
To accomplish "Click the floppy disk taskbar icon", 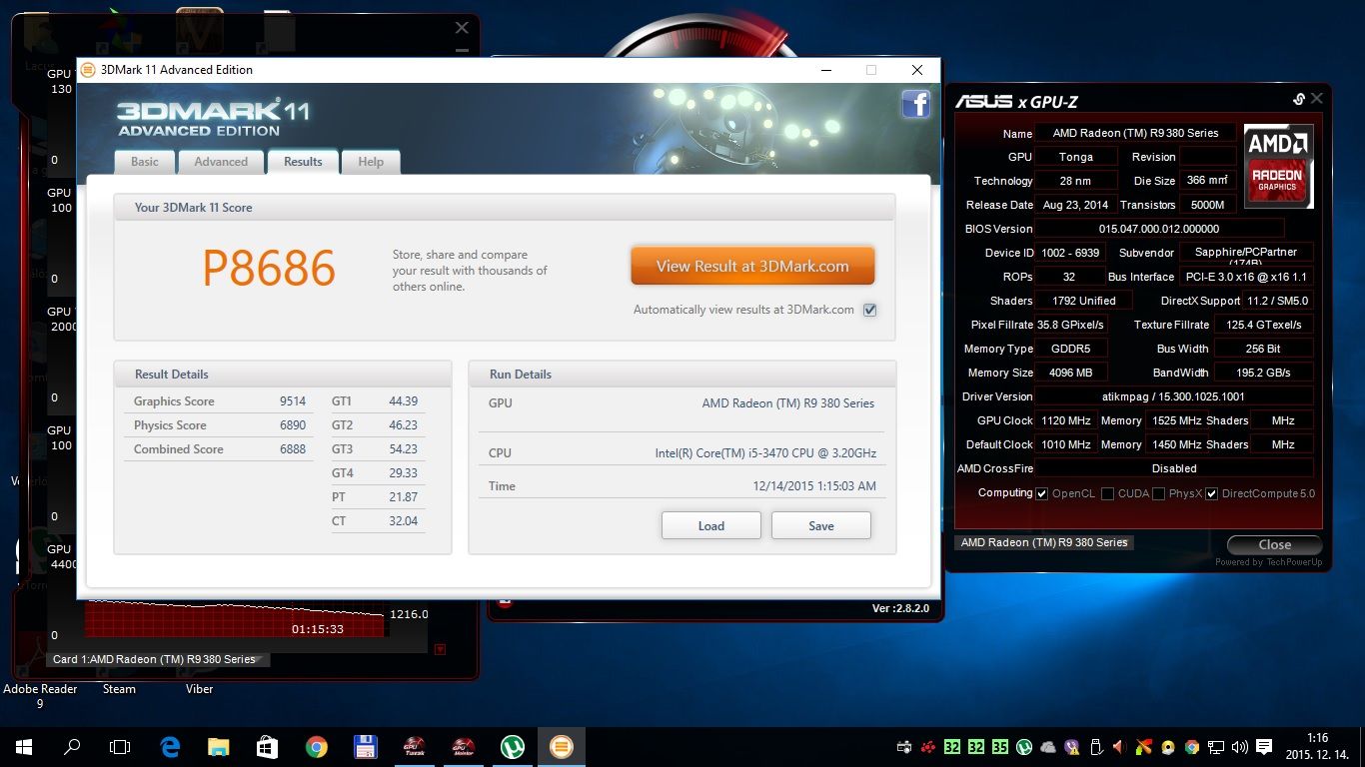I will [365, 746].
